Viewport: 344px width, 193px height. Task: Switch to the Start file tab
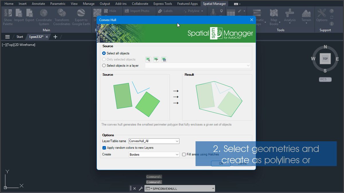20,37
